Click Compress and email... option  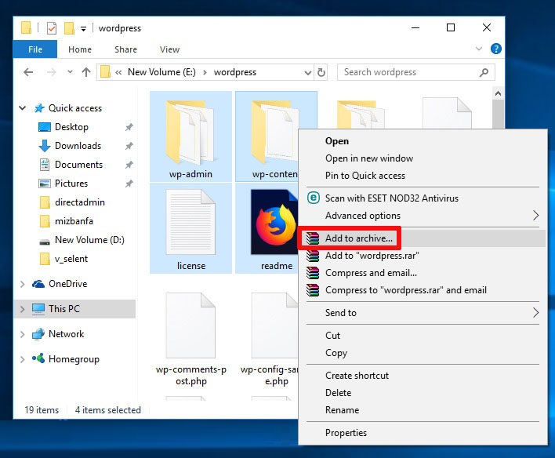(371, 273)
